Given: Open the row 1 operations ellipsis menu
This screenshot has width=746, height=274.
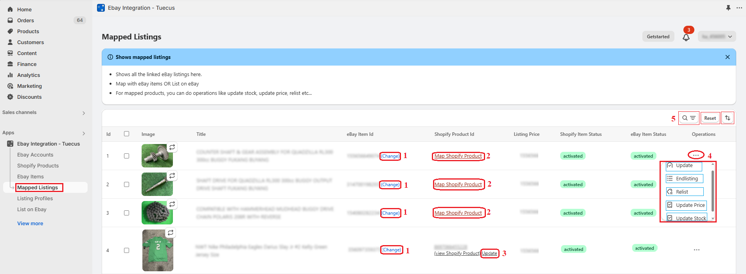Looking at the screenshot, I should pyautogui.click(x=696, y=155).
